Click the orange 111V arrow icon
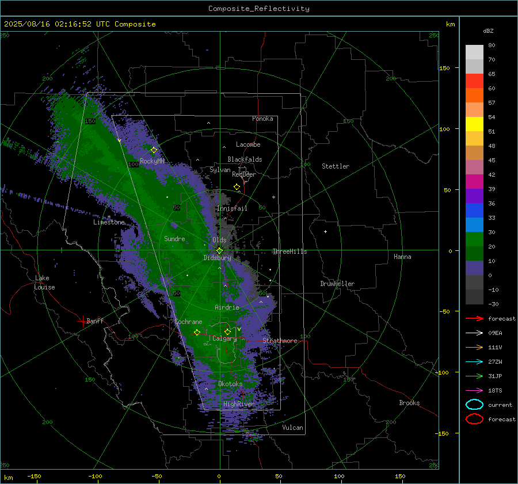 pos(474,347)
